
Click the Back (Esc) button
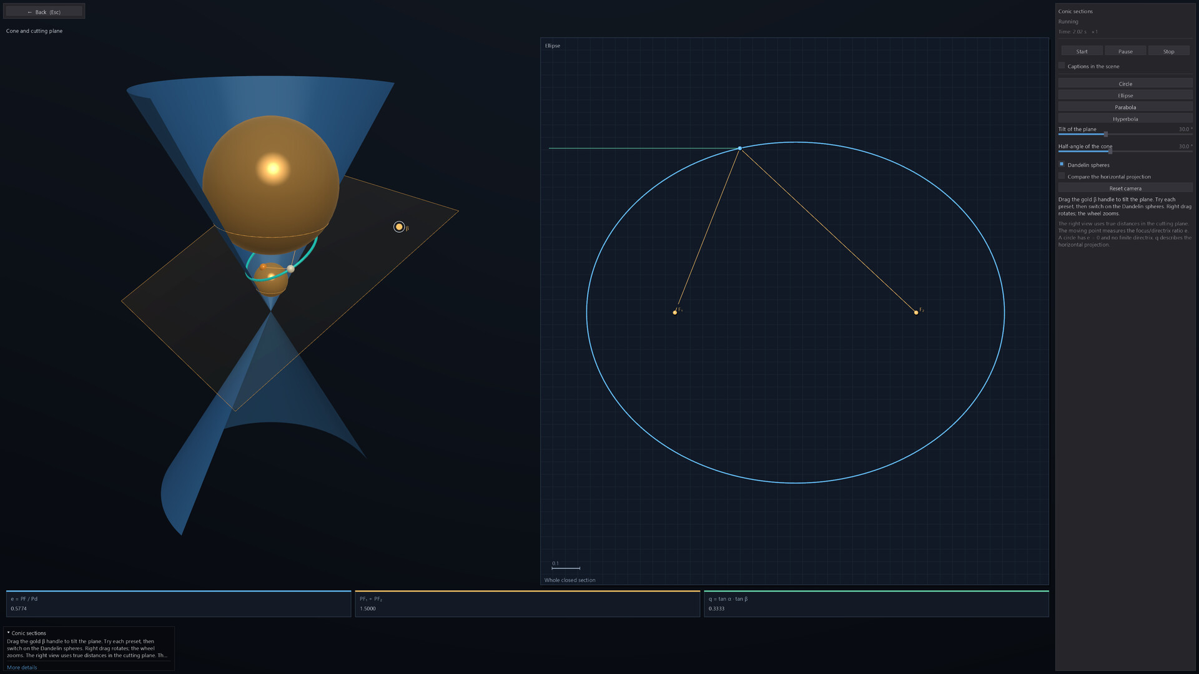pos(44,12)
